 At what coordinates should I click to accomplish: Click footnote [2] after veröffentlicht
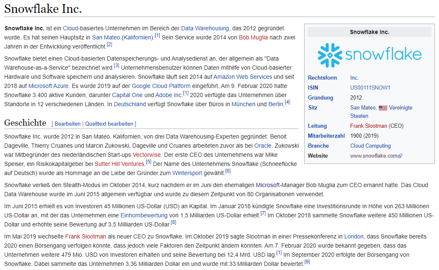(110, 44)
